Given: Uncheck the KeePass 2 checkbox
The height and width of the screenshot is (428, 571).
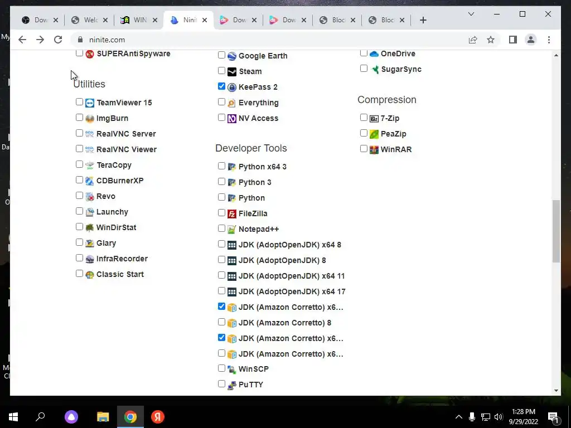Looking at the screenshot, I should tap(221, 86).
